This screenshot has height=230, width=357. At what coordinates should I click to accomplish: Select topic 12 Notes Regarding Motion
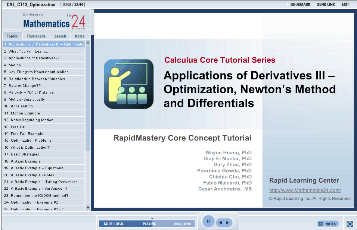tap(44, 120)
